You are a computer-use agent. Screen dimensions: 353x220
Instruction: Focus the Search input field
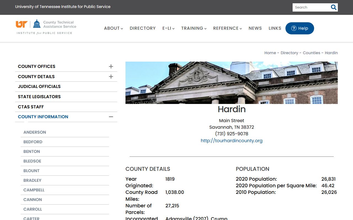tap(311, 7)
